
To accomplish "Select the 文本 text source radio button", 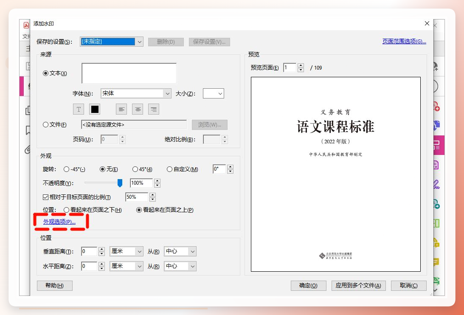I will coord(45,73).
